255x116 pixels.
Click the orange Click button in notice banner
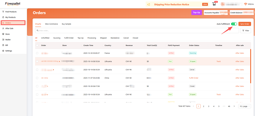(205, 5)
